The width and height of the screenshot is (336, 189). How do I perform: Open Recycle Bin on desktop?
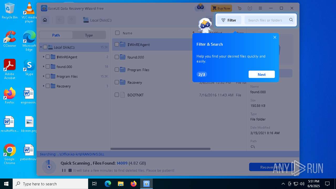[x=9, y=11]
